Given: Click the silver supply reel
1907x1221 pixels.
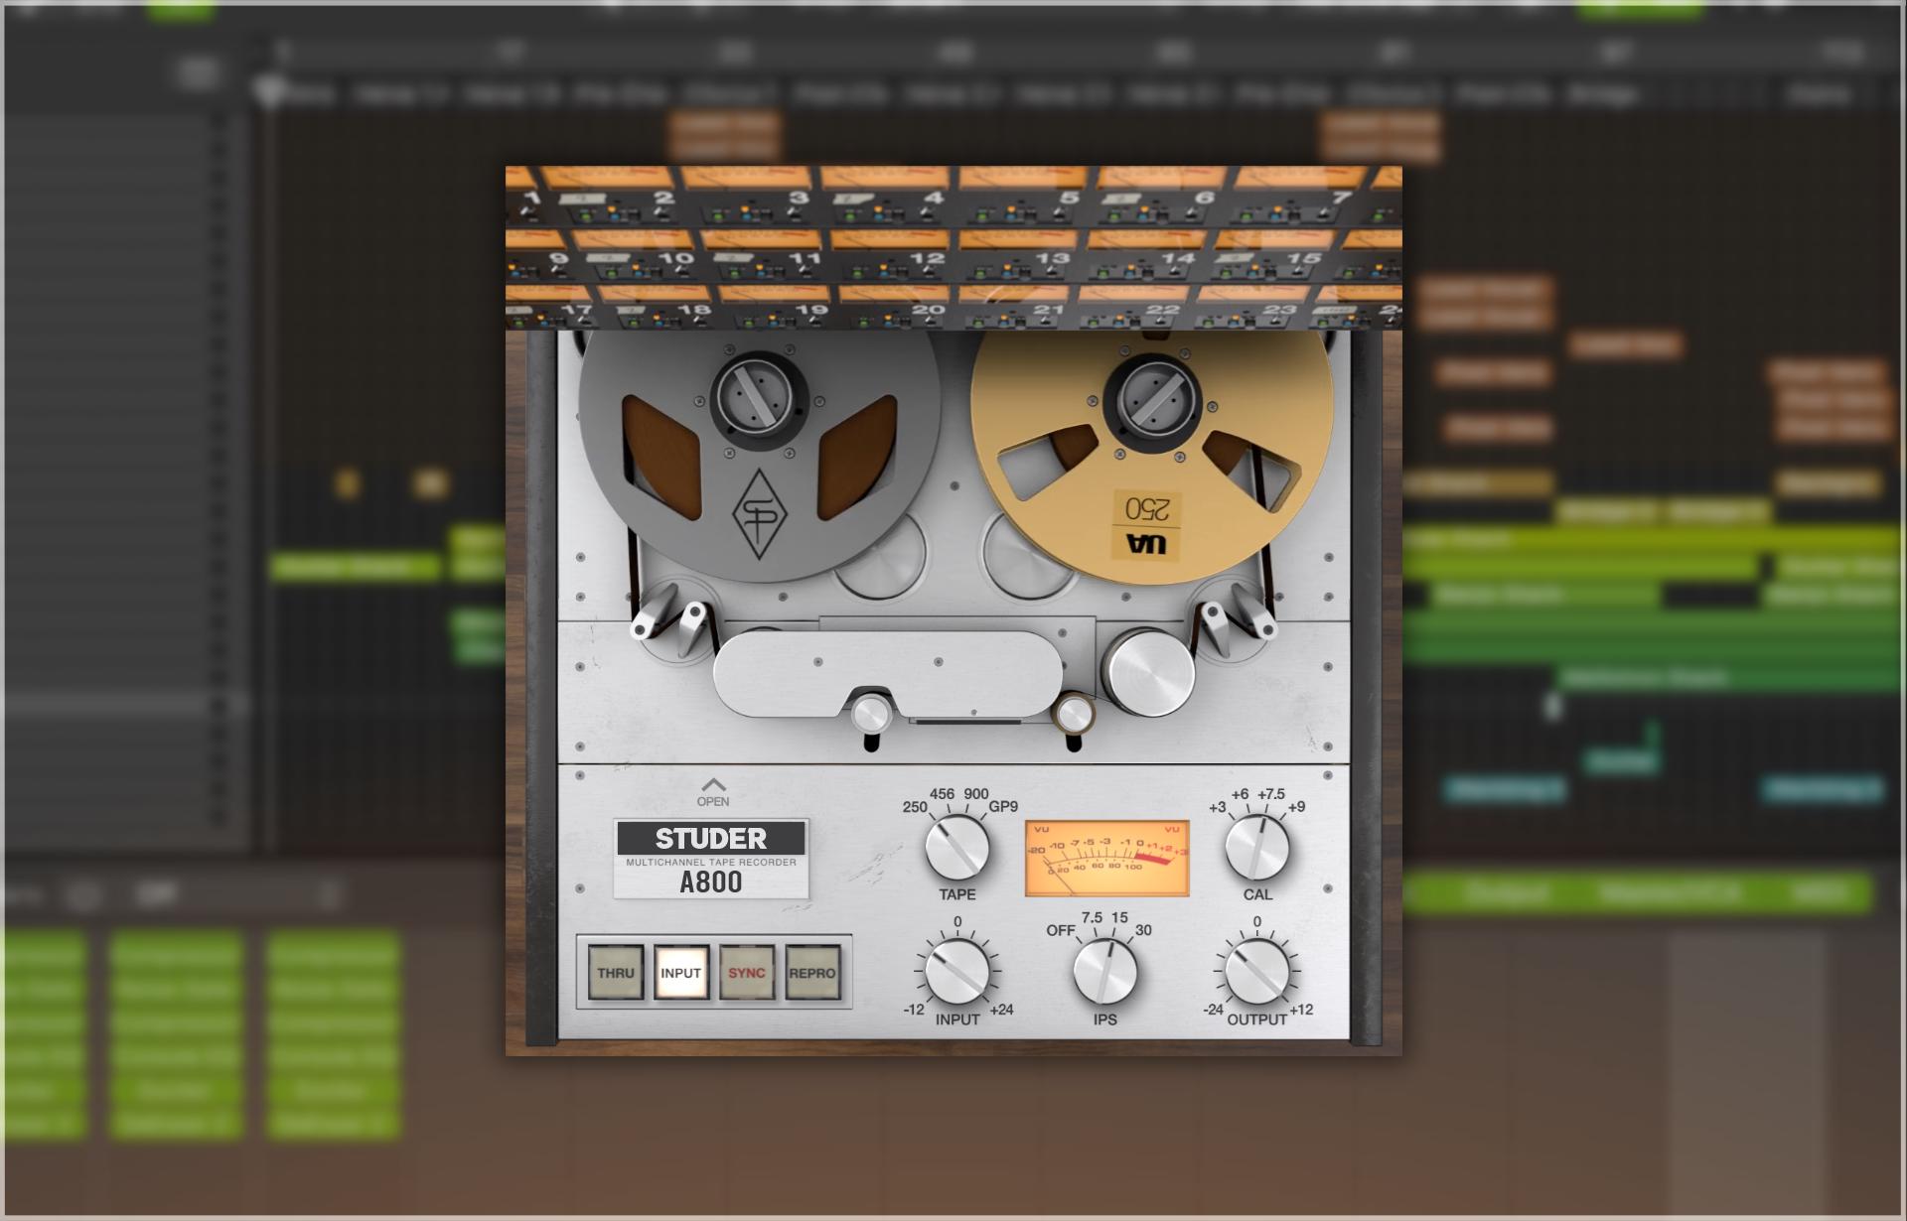Looking at the screenshot, I should click(760, 457).
